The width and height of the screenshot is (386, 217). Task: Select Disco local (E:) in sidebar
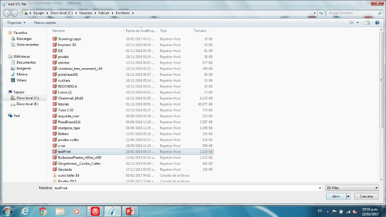click(x=27, y=104)
